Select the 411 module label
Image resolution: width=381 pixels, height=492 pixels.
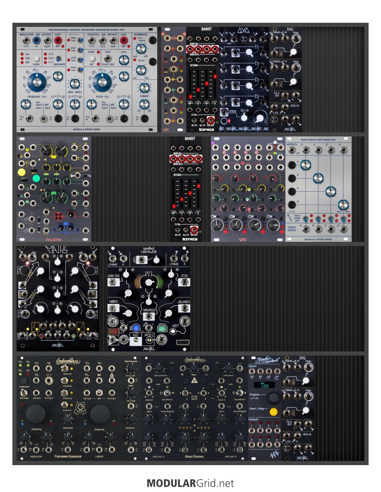click(x=166, y=129)
